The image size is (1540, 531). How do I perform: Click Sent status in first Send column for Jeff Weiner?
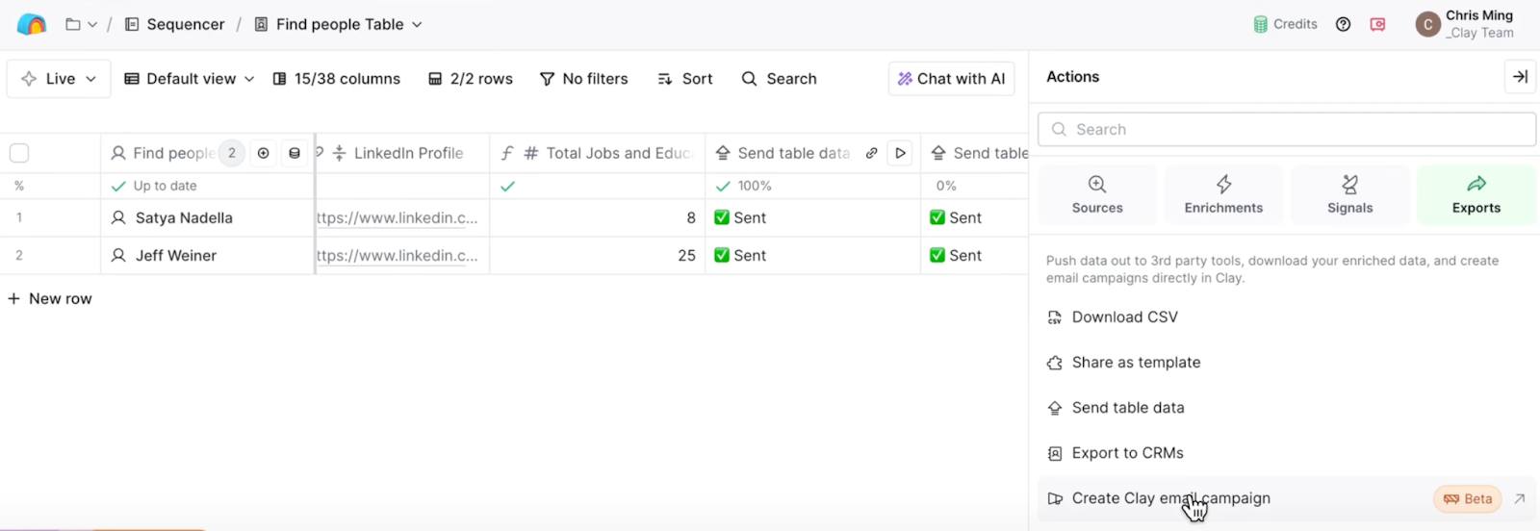[x=740, y=256]
